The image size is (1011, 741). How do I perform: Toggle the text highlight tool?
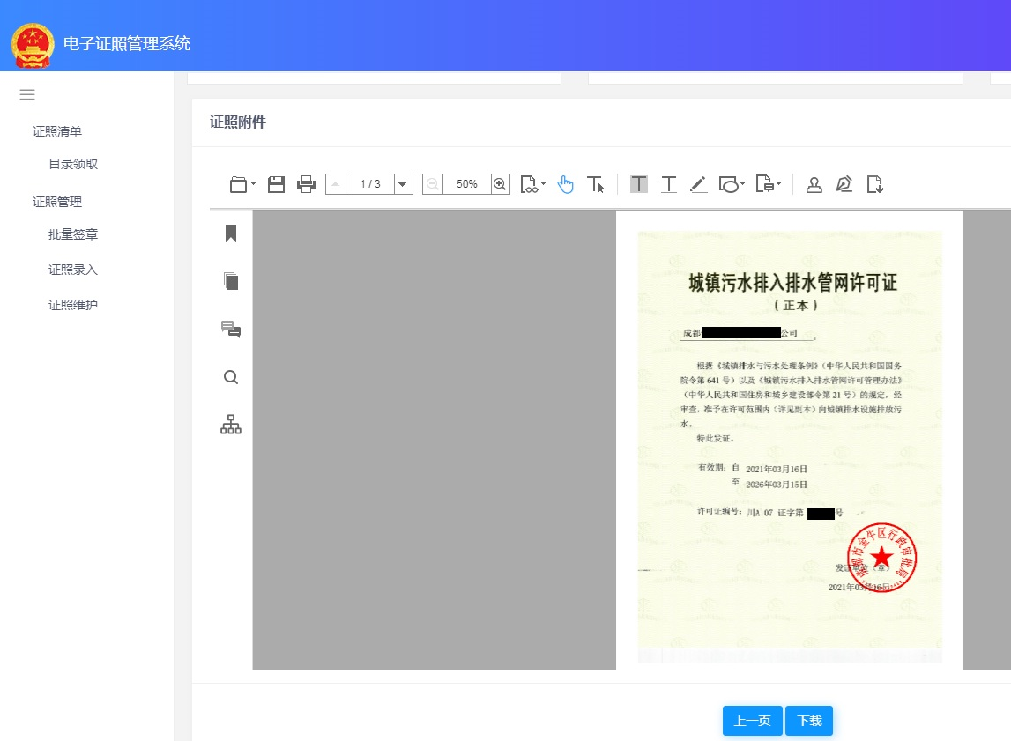tap(639, 184)
